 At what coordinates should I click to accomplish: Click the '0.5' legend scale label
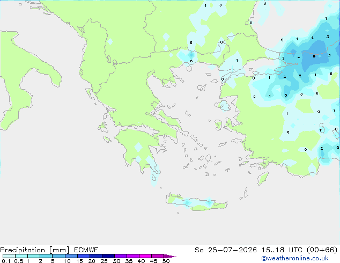19,261
